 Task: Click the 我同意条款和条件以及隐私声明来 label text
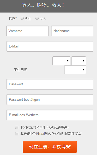(x=45, y=127)
